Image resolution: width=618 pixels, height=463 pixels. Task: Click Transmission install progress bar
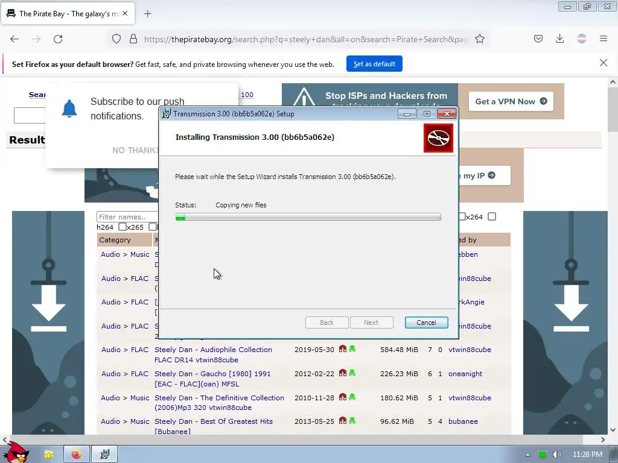(308, 217)
